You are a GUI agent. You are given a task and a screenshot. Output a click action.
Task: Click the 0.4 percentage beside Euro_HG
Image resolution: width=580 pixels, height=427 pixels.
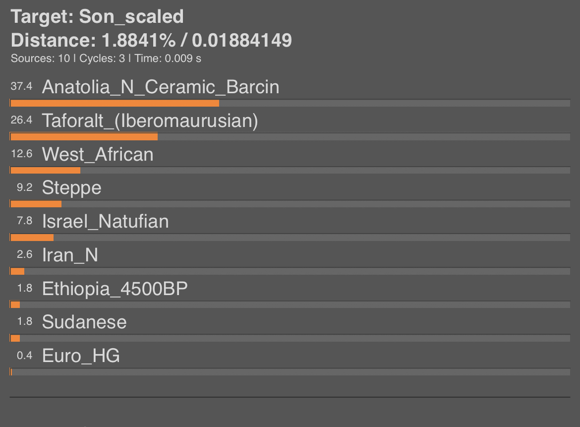click(24, 356)
